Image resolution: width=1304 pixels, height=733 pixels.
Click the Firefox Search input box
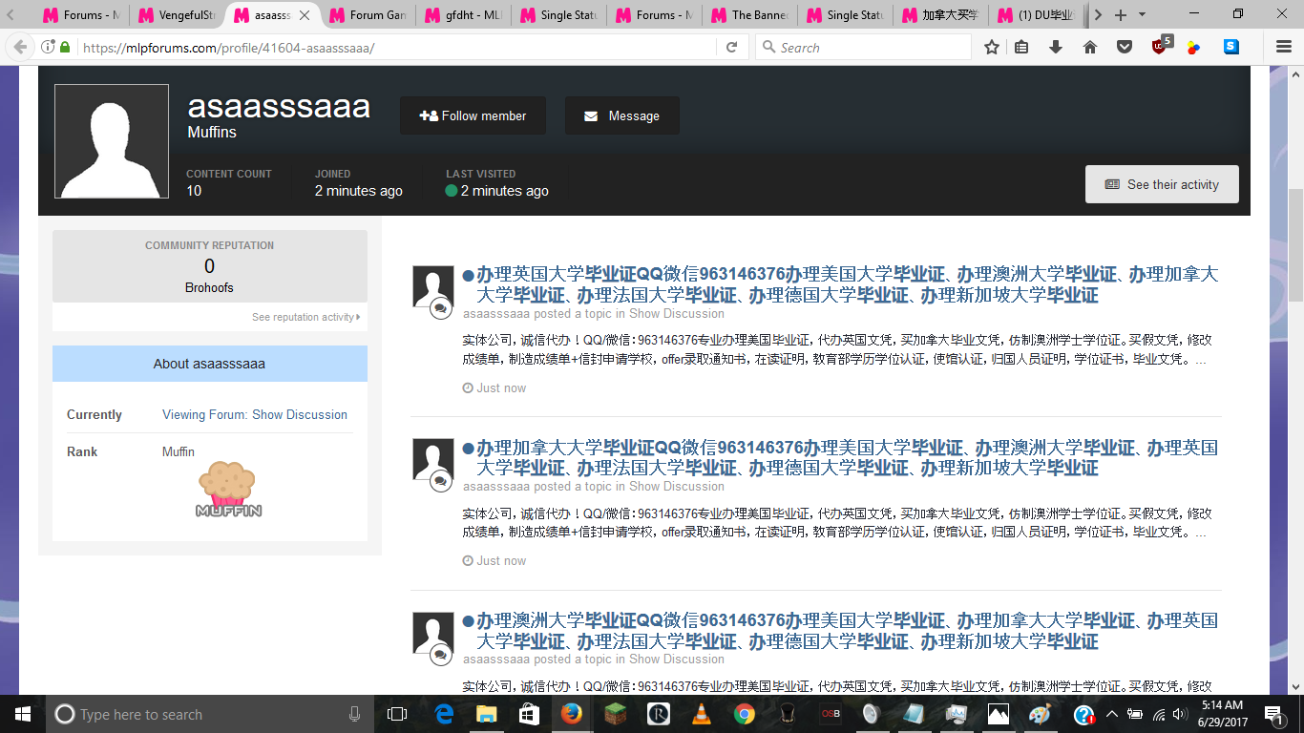coord(869,47)
